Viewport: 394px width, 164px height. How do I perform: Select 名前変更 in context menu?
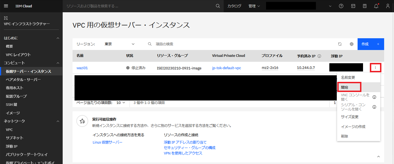pos(358,77)
